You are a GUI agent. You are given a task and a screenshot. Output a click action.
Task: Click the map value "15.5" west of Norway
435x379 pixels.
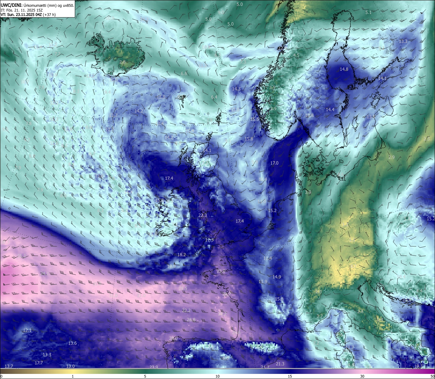pyautogui.click(x=255, y=119)
